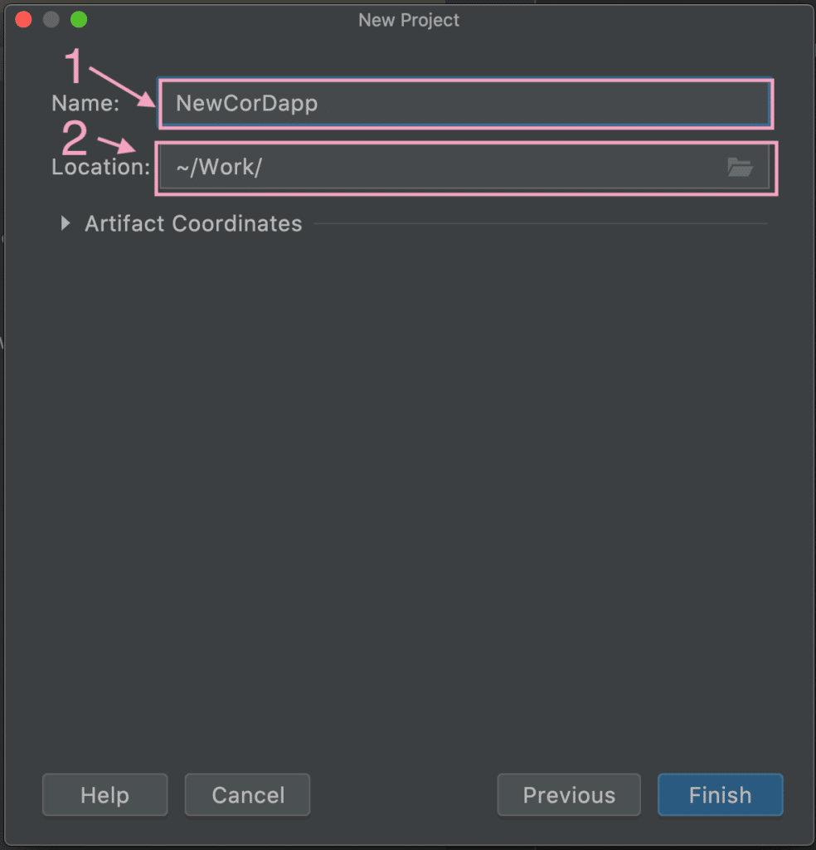The image size is (816, 850).
Task: Click the Artifact Coordinates heading text
Action: pos(193,223)
